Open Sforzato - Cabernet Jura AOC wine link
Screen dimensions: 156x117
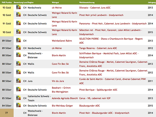(x=95, y=8)
